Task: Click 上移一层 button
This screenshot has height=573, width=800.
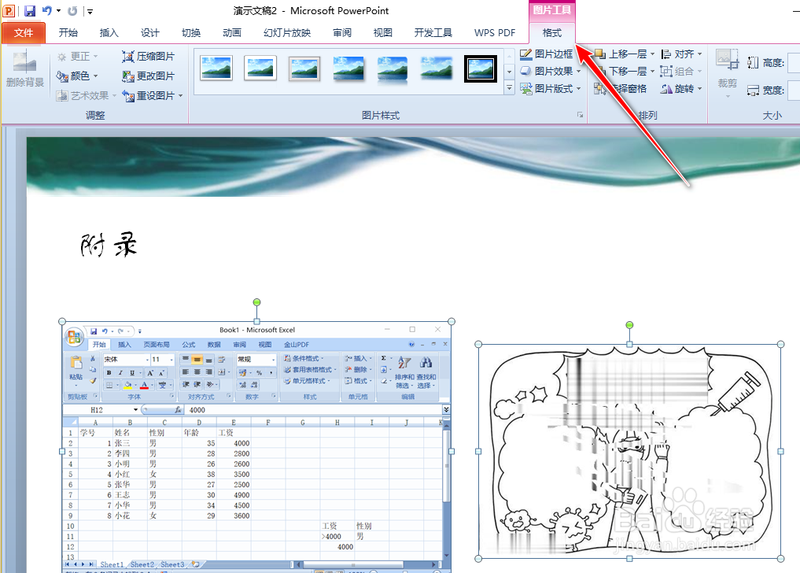Action: (x=621, y=54)
